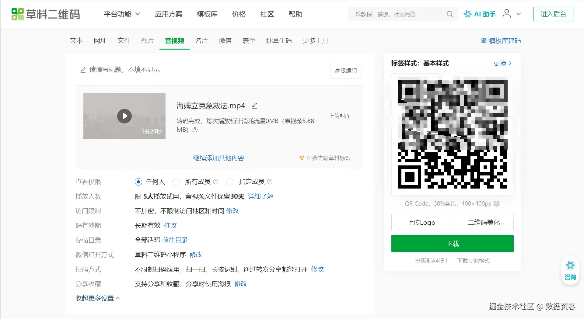The height and width of the screenshot is (319, 584).
Task: Click 付费去除草料标识 link
Action: click(x=325, y=158)
